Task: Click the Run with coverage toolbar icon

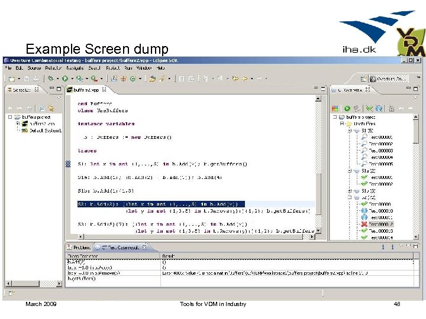Action: 79,79
